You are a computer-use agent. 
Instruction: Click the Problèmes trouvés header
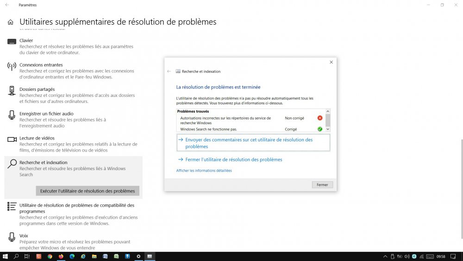193,111
